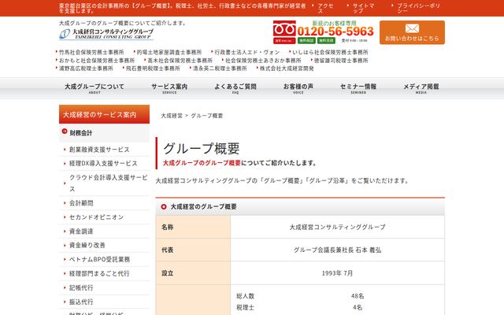Screen dimensions: 504x315
Task: Open おかもと社会保険労務士事務所 link
Action: pos(97,61)
